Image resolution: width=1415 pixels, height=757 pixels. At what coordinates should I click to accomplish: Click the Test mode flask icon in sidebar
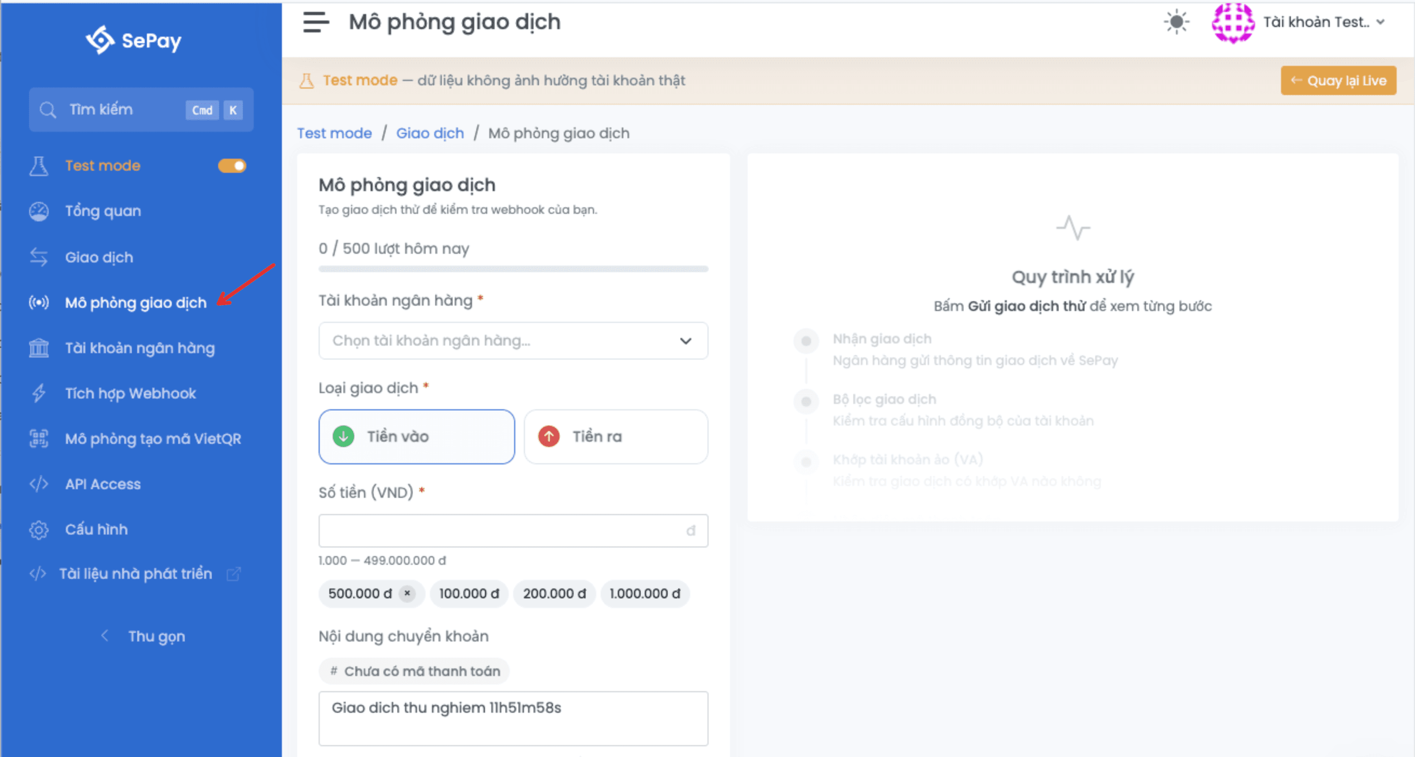click(x=38, y=166)
